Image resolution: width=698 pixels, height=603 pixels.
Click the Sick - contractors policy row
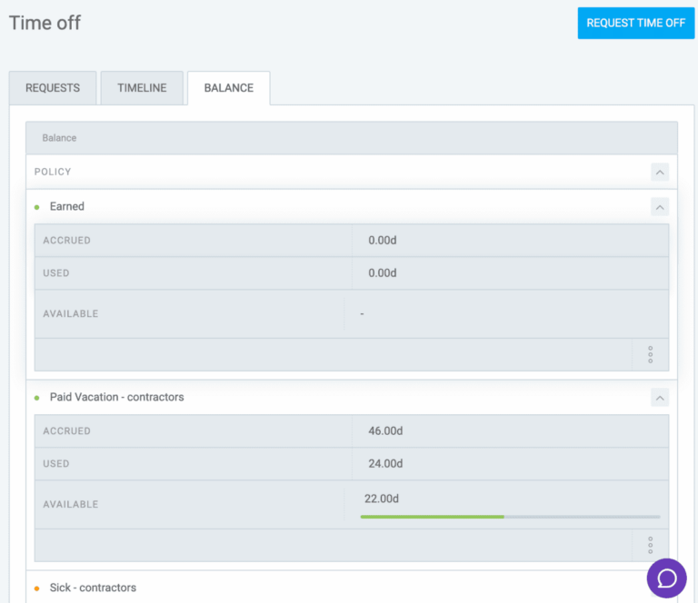[x=93, y=588]
